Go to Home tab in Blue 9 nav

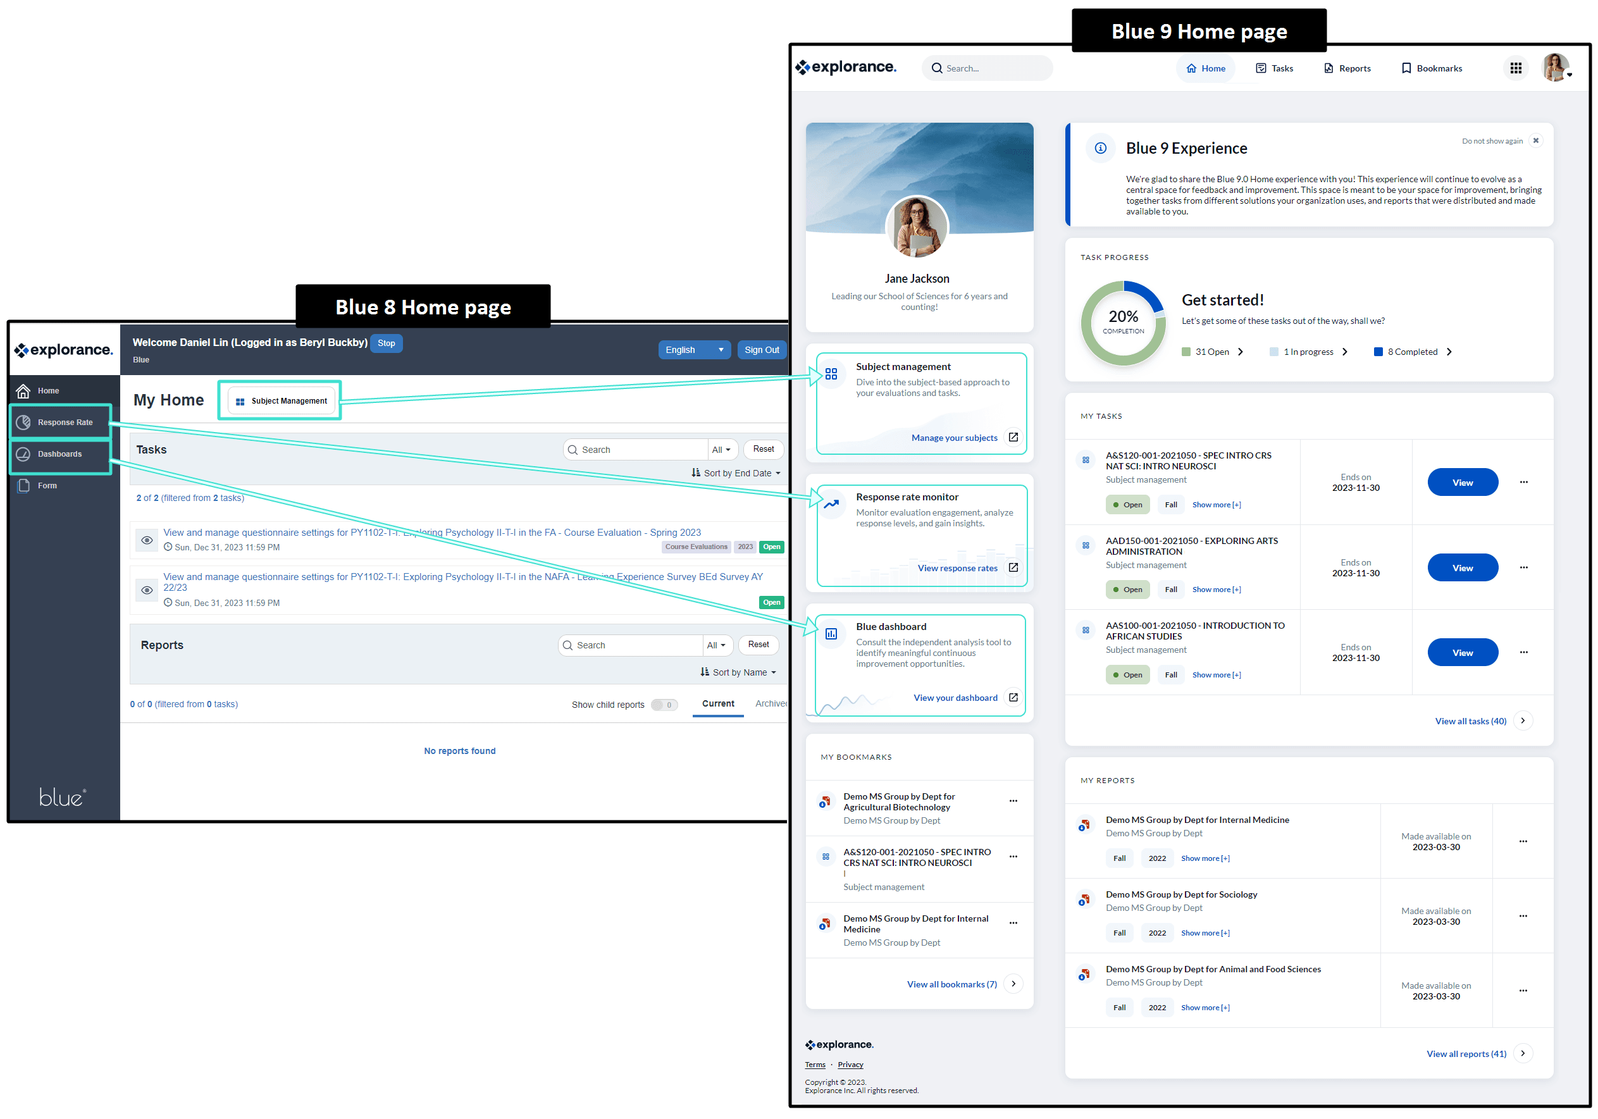click(1206, 68)
